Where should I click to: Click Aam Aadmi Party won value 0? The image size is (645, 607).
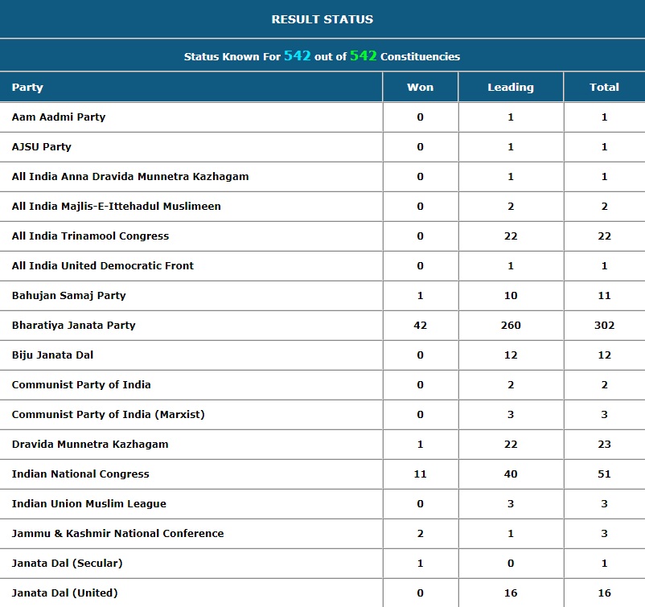[420, 117]
